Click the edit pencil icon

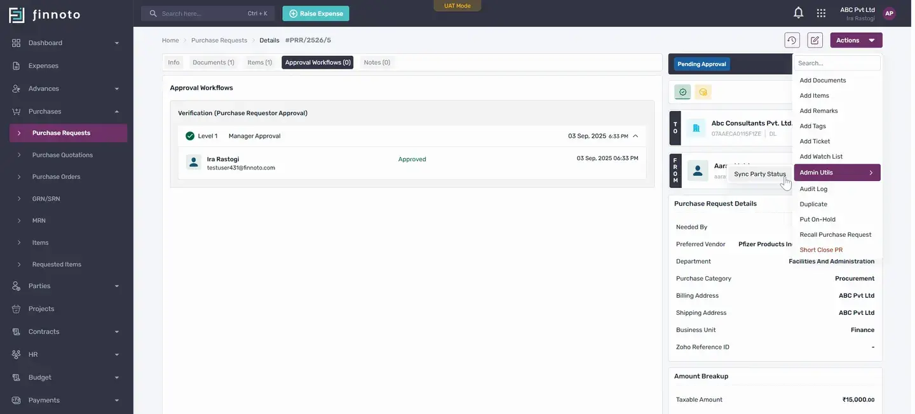point(815,40)
